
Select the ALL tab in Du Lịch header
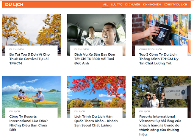pos(106,5)
